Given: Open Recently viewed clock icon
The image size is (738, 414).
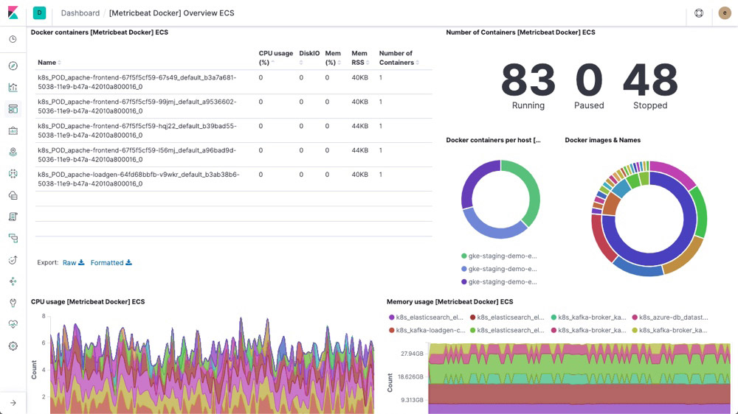Looking at the screenshot, I should [x=13, y=39].
